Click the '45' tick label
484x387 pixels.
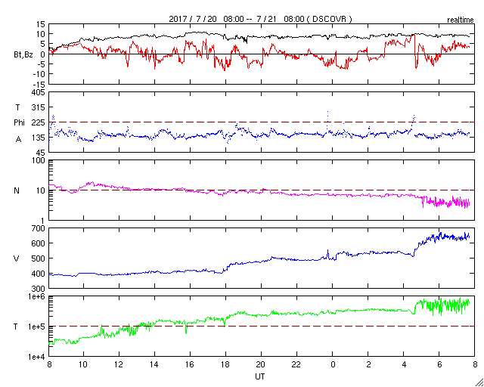tap(40, 153)
